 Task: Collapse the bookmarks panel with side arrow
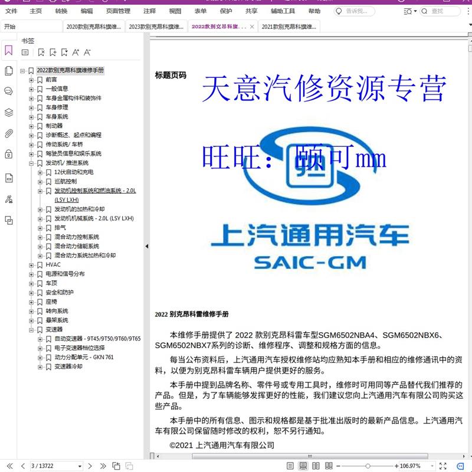point(146,246)
